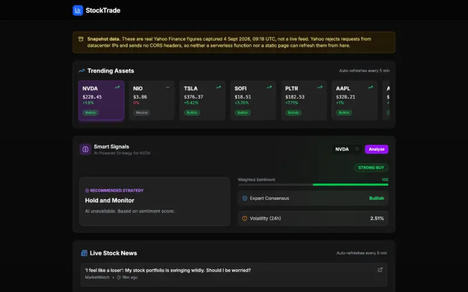Click the Bullish badge on TSLA card
Viewport: 468px width, 292px height.
(192, 113)
